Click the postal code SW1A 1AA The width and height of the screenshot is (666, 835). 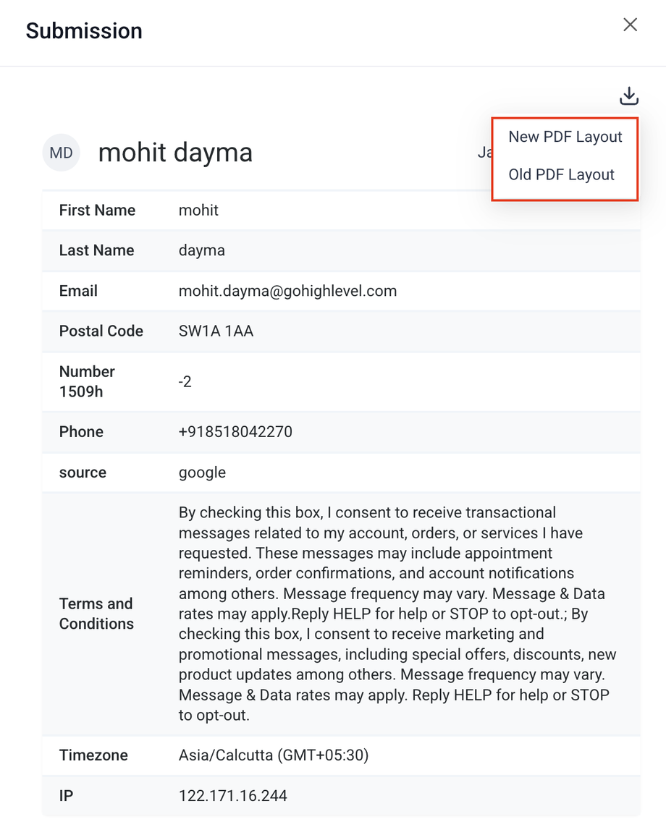click(x=216, y=331)
